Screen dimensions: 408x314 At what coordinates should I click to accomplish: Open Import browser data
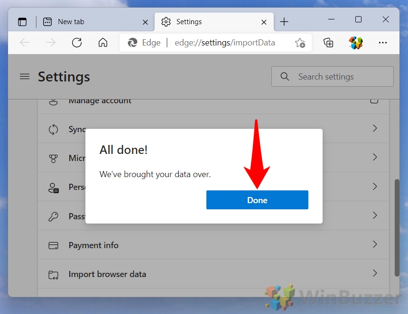point(213,274)
